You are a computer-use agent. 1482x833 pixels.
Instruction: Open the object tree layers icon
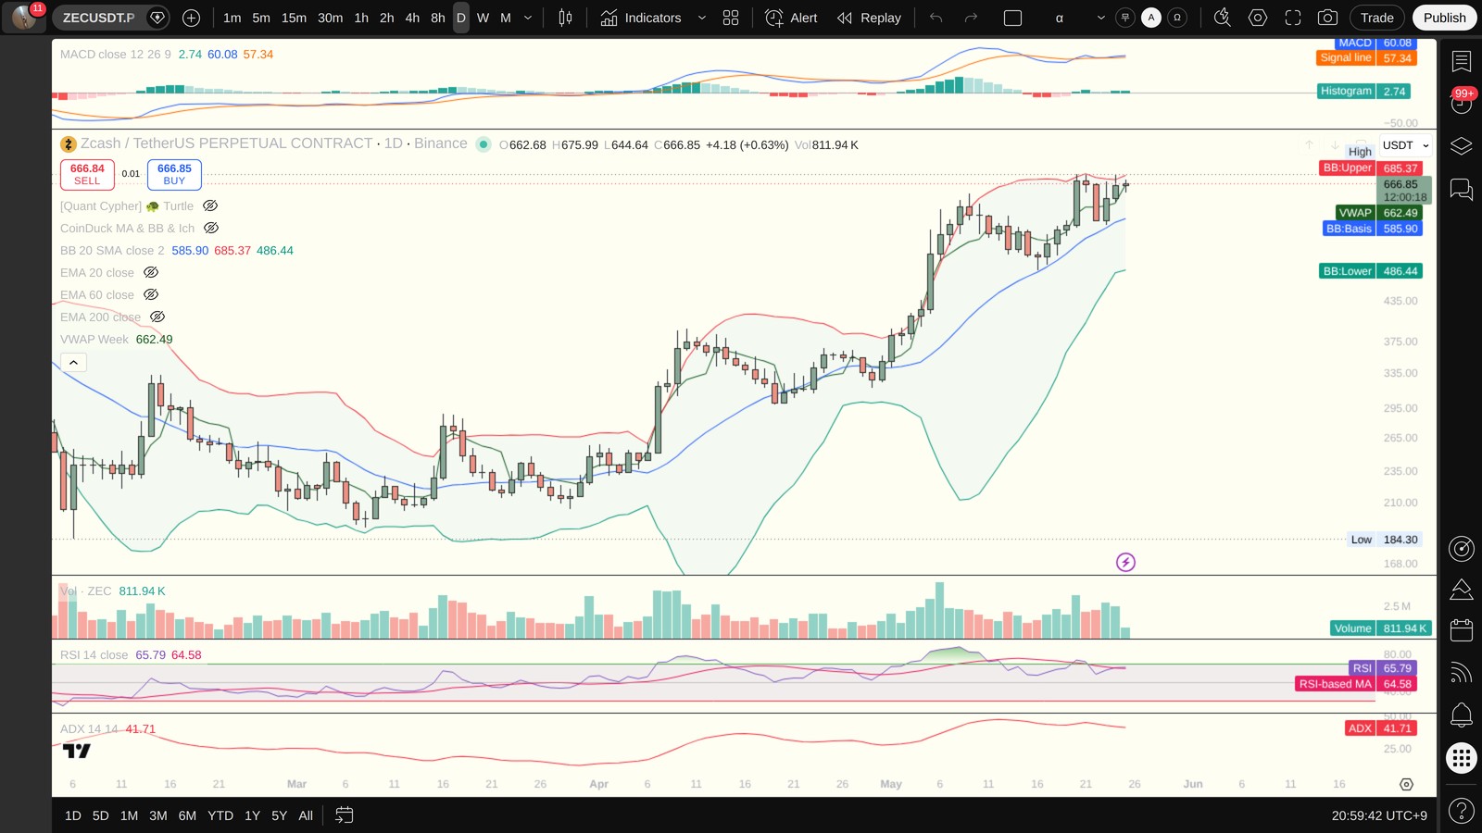pos(1462,146)
